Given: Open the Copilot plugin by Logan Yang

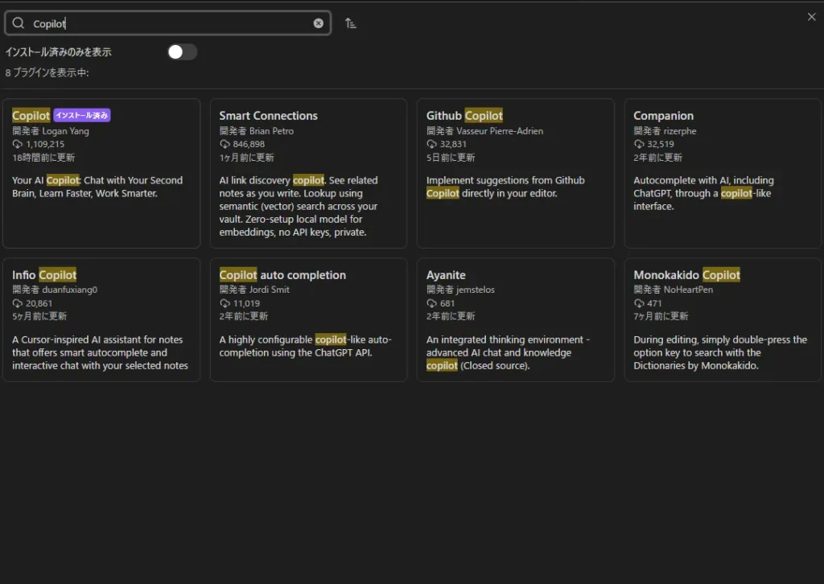Looking at the screenshot, I should [101, 173].
